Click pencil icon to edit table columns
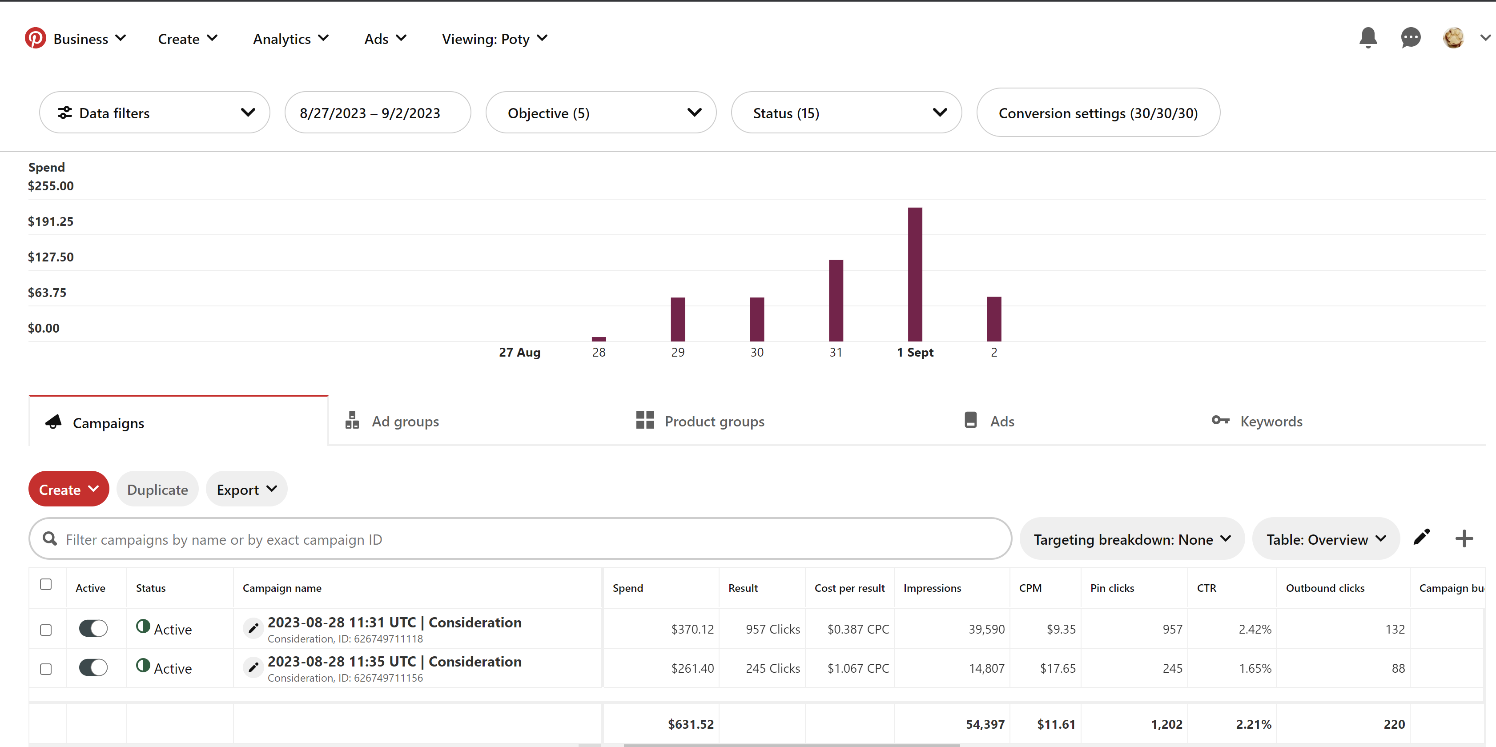Image resolution: width=1496 pixels, height=747 pixels. tap(1421, 537)
